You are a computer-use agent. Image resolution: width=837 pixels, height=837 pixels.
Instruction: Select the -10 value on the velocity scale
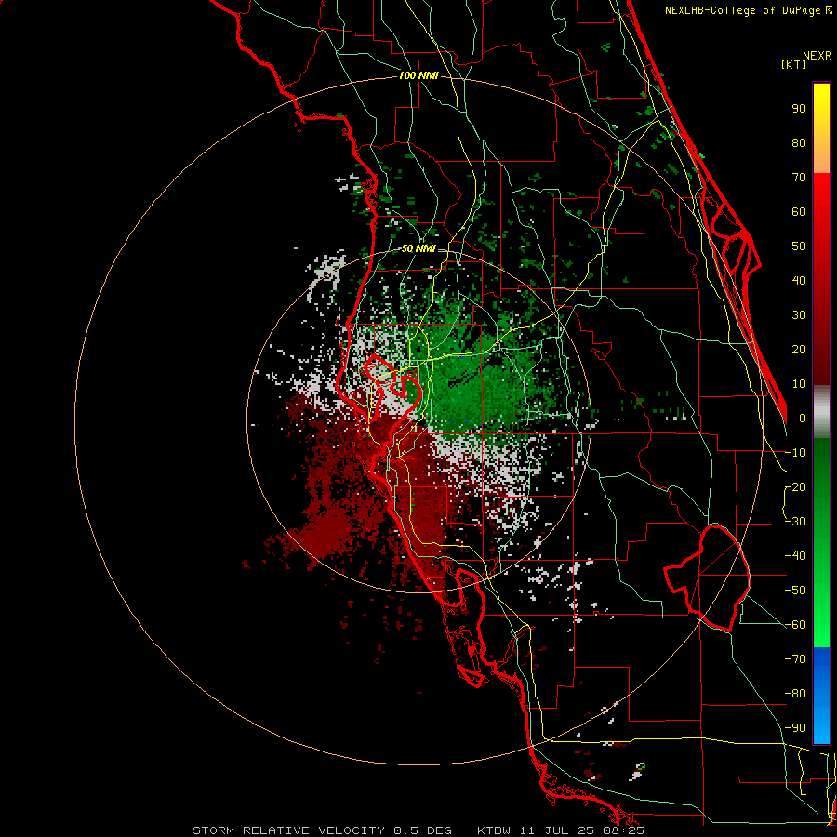click(795, 453)
